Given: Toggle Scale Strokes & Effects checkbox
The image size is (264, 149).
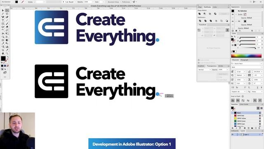Looking at the screenshot, I should (x=199, y=62).
